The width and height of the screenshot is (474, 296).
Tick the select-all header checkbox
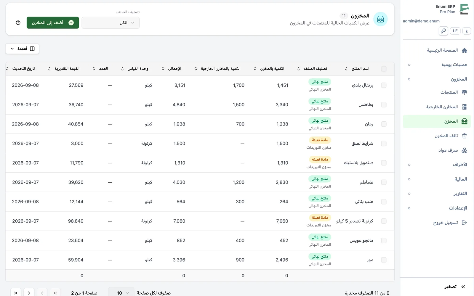(384, 69)
